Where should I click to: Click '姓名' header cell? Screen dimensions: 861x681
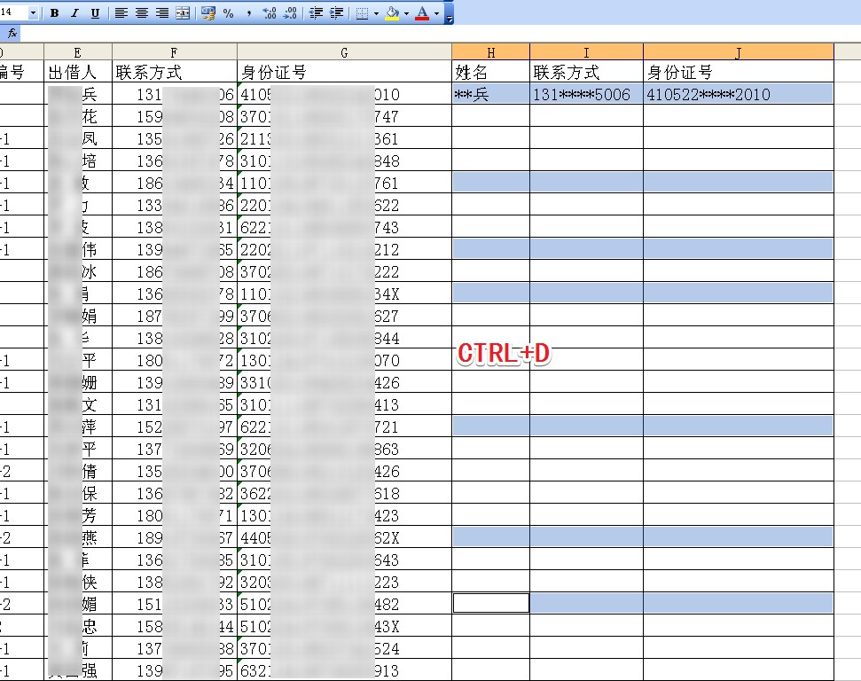[491, 72]
